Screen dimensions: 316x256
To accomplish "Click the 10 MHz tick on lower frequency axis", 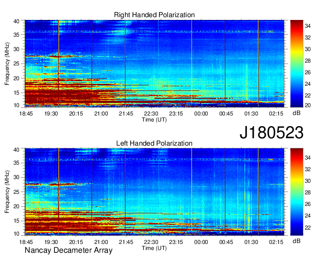I will click(16, 234).
